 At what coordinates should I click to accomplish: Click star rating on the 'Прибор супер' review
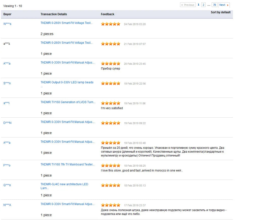tap(110, 64)
